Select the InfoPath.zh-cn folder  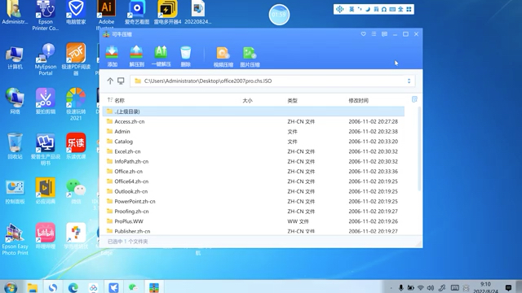[254, 161]
